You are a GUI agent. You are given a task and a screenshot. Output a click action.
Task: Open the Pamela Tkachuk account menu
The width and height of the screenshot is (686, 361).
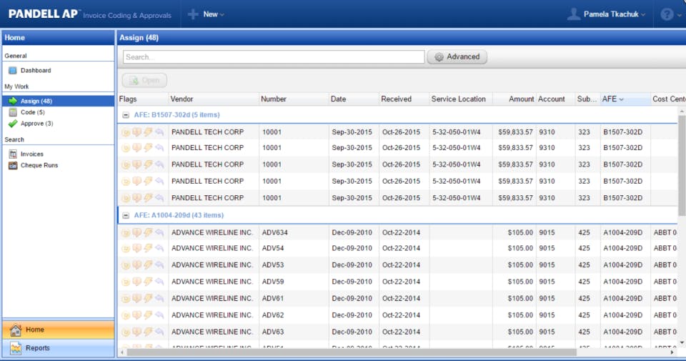point(615,14)
